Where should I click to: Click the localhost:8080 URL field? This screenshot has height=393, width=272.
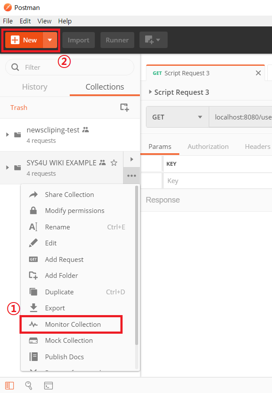coord(240,117)
